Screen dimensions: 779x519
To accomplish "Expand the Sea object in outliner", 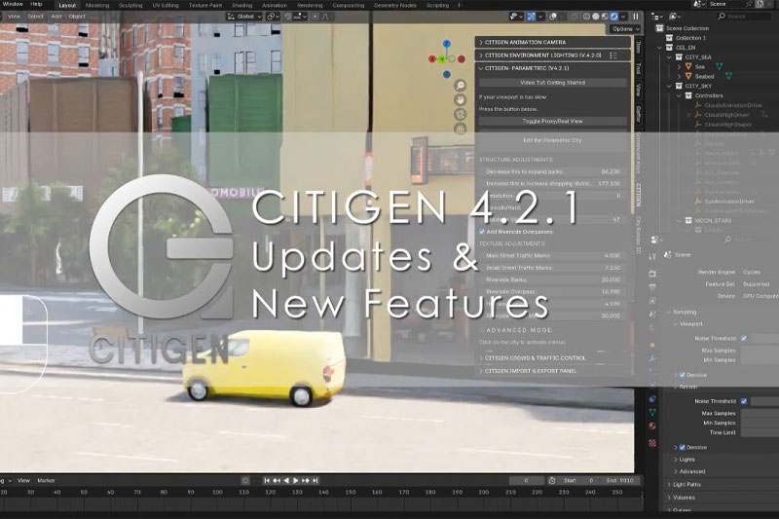I will (679, 66).
